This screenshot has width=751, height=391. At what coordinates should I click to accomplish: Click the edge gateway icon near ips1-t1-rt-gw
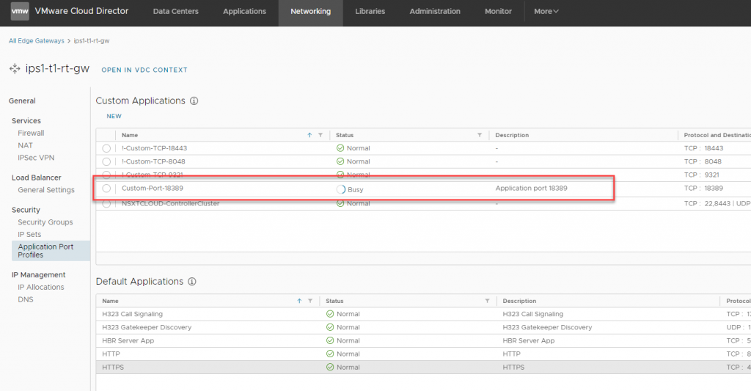pyautogui.click(x=15, y=69)
